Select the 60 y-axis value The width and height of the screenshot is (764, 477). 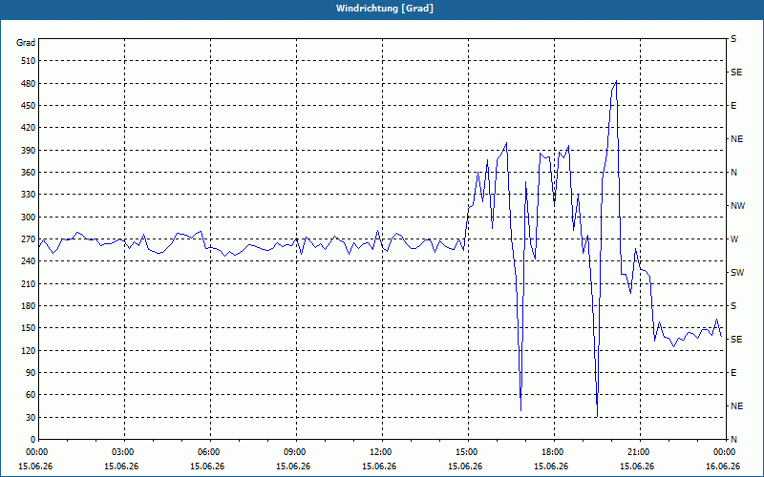tap(32, 395)
